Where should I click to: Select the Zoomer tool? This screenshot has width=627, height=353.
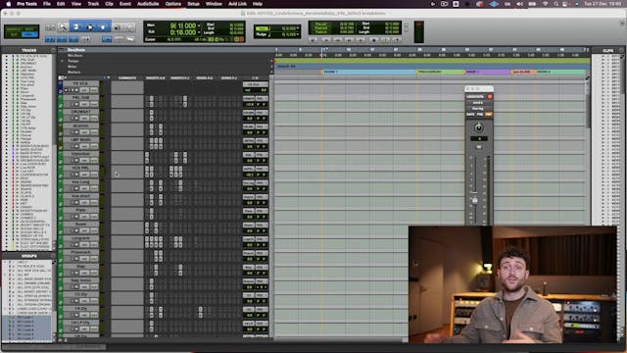(x=63, y=27)
